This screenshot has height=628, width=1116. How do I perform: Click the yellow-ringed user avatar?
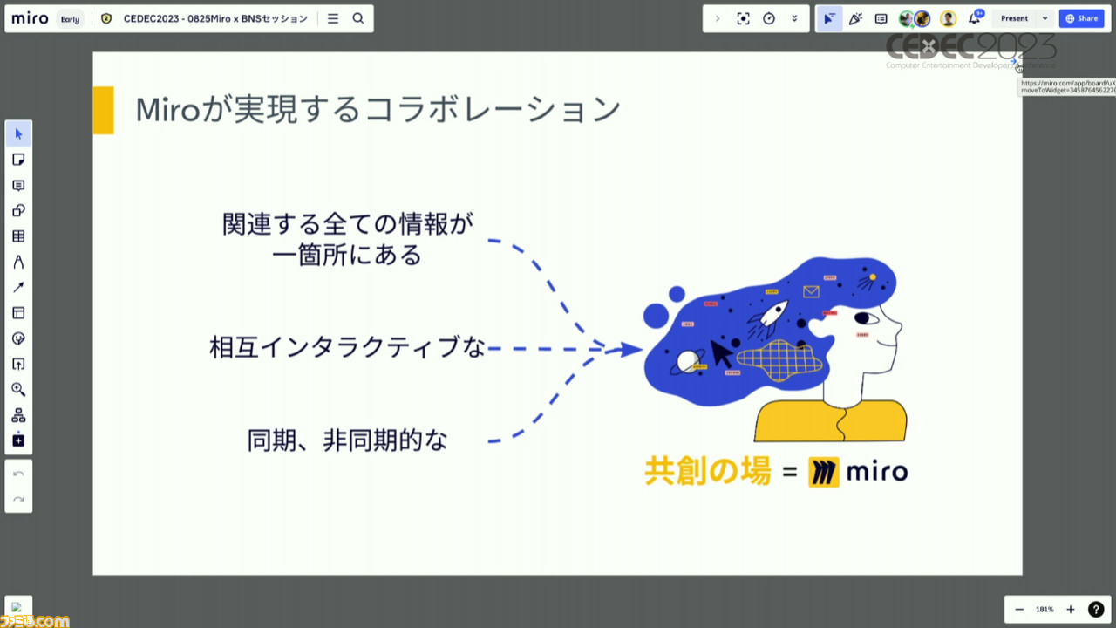pyautogui.click(x=948, y=19)
